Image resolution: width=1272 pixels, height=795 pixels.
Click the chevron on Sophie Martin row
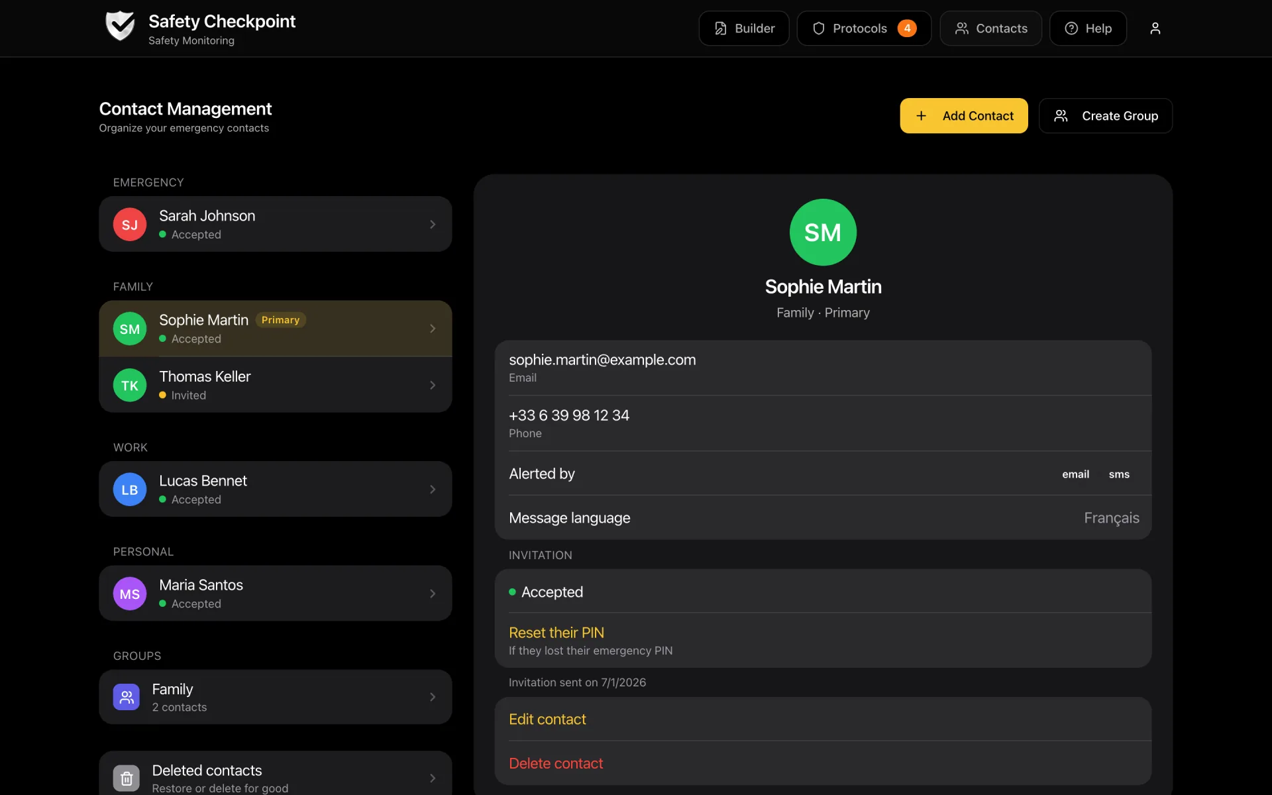click(433, 329)
